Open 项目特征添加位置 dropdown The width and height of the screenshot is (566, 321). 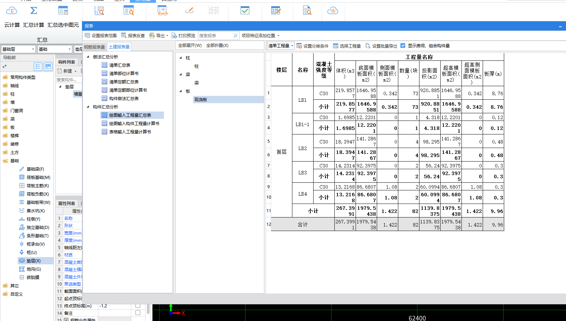260,35
